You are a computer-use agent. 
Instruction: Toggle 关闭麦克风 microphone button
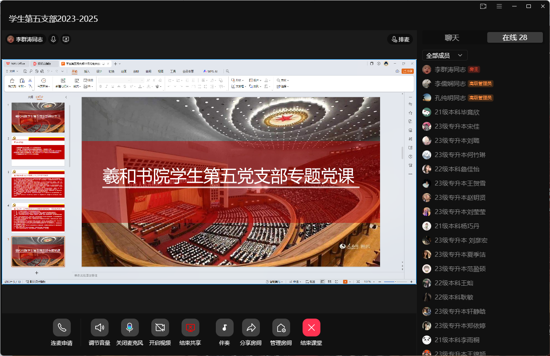129,328
